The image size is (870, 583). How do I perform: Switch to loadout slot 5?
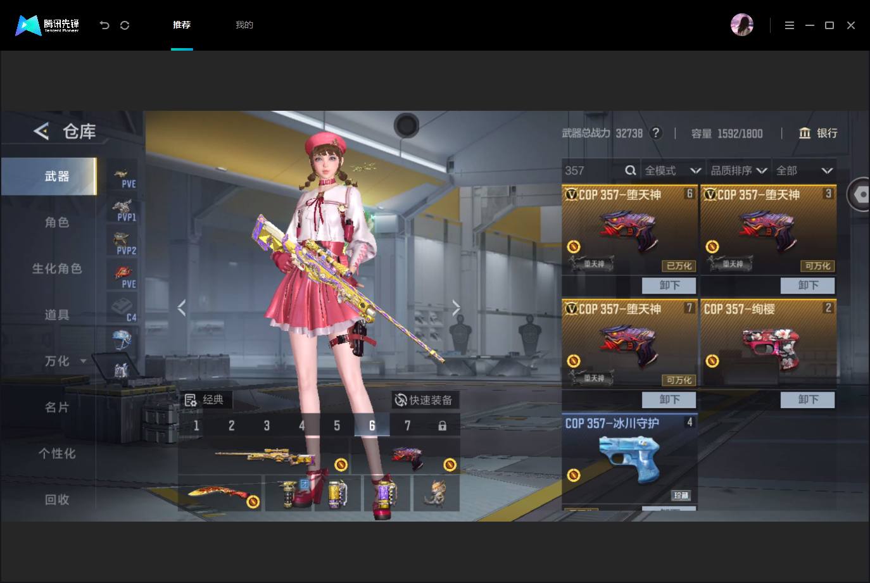pos(337,426)
